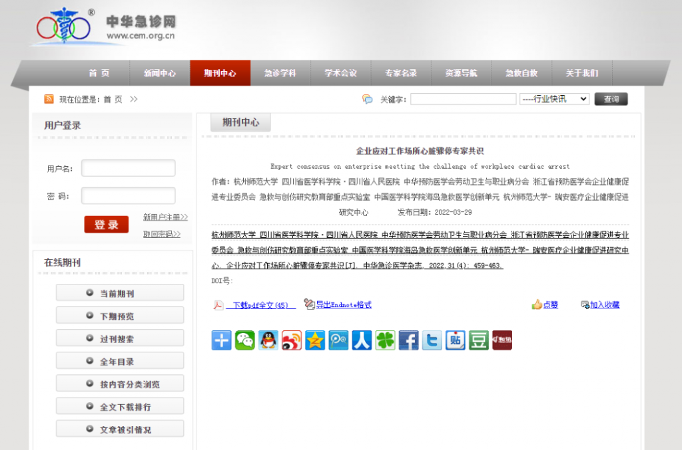Image resolution: width=682 pixels, height=450 pixels.
Task: Click the 查询 search button
Action: pyautogui.click(x=611, y=99)
